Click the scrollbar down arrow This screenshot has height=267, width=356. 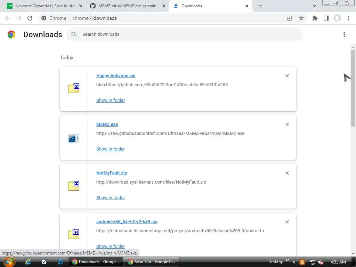pos(353,253)
